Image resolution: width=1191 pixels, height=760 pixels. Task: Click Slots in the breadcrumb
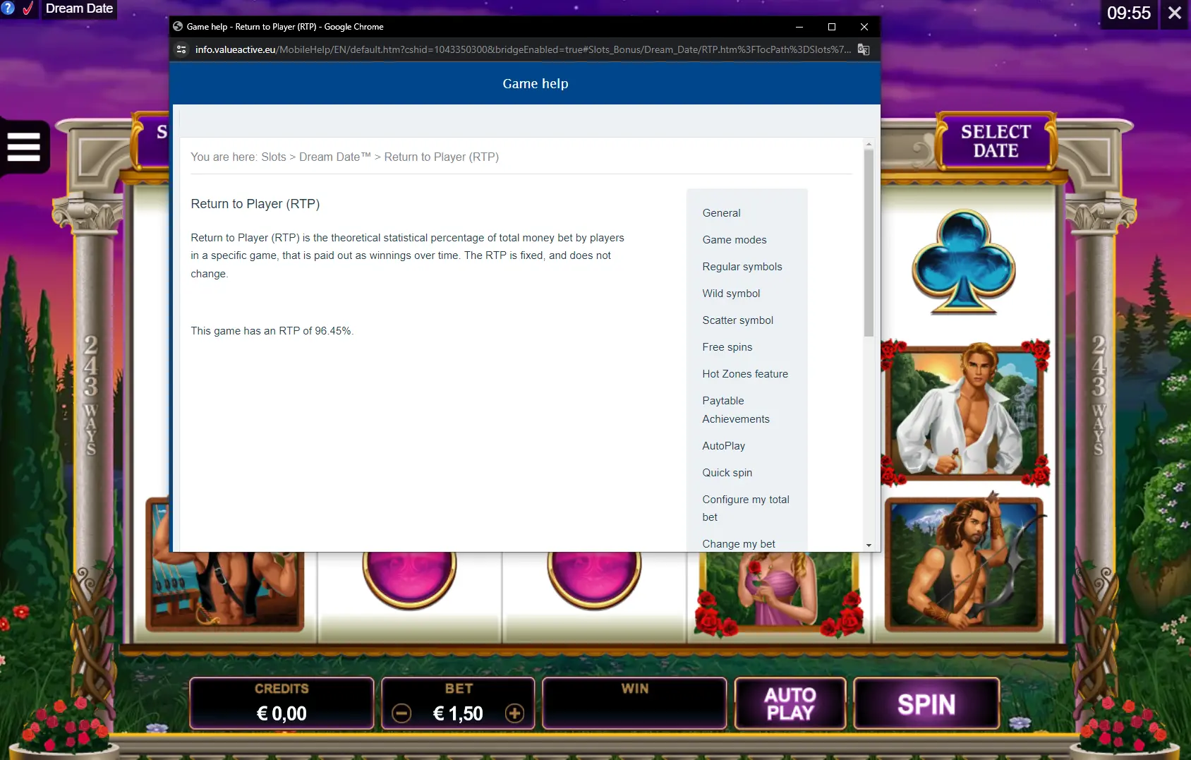(x=274, y=157)
